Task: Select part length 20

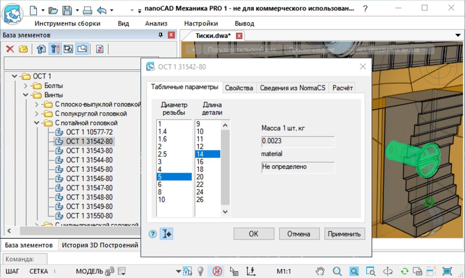Action: click(208, 177)
